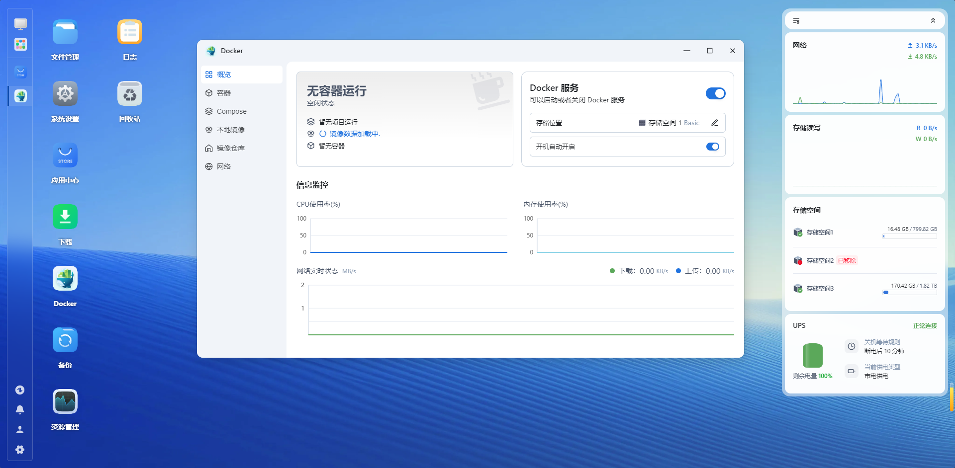Click the 镜像数据加载中 link
Image resolution: width=955 pixels, height=468 pixels.
[354, 134]
